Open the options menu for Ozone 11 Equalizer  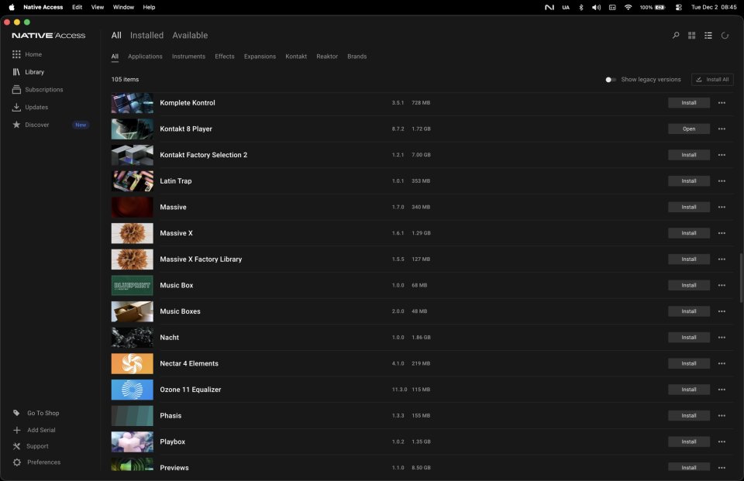coord(722,390)
